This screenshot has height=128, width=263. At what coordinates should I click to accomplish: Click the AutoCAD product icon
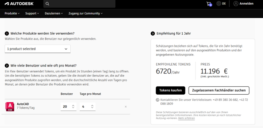(10, 106)
